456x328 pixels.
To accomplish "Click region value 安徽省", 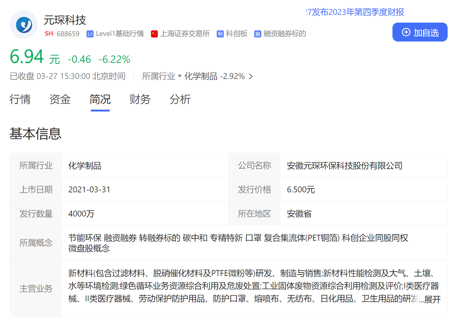I will pos(299,214).
